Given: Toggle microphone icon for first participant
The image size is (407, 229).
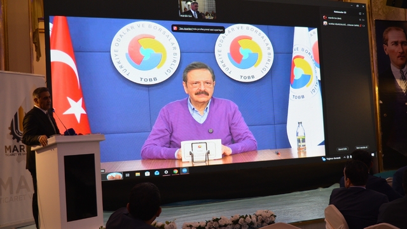Looking at the screenshot, I should pos(360,20).
